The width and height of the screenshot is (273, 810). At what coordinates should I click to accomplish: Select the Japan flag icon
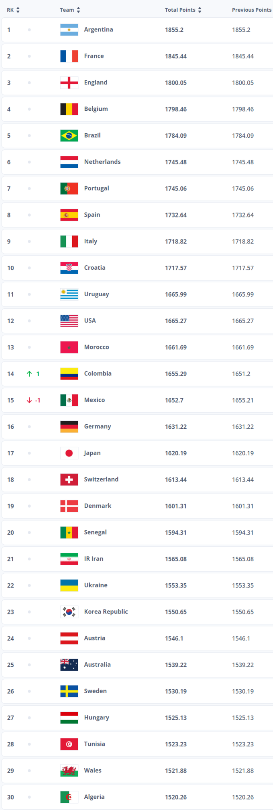click(69, 453)
